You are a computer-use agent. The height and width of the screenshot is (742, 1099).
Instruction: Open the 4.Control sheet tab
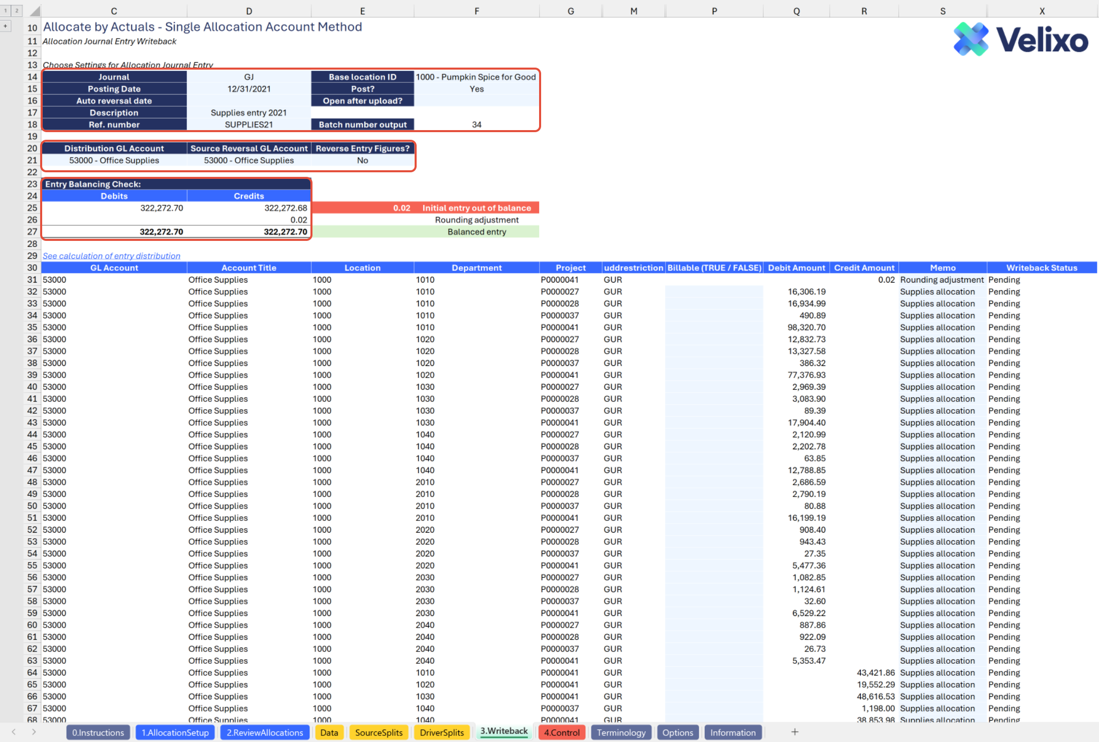(x=561, y=732)
